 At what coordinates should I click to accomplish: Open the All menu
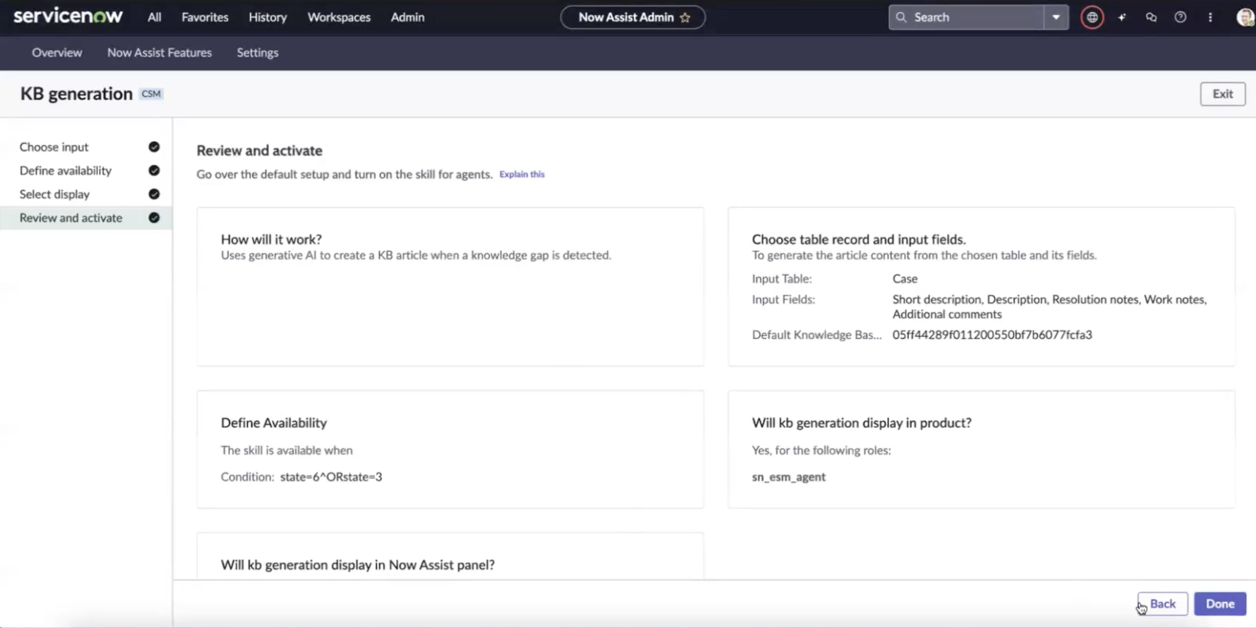coord(154,17)
